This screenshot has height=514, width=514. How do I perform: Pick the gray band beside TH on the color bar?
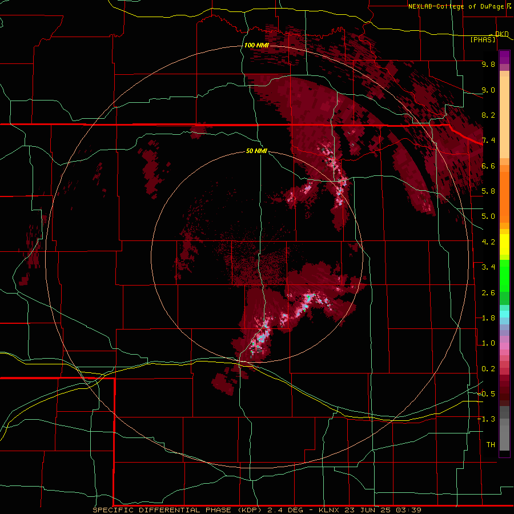(504, 437)
